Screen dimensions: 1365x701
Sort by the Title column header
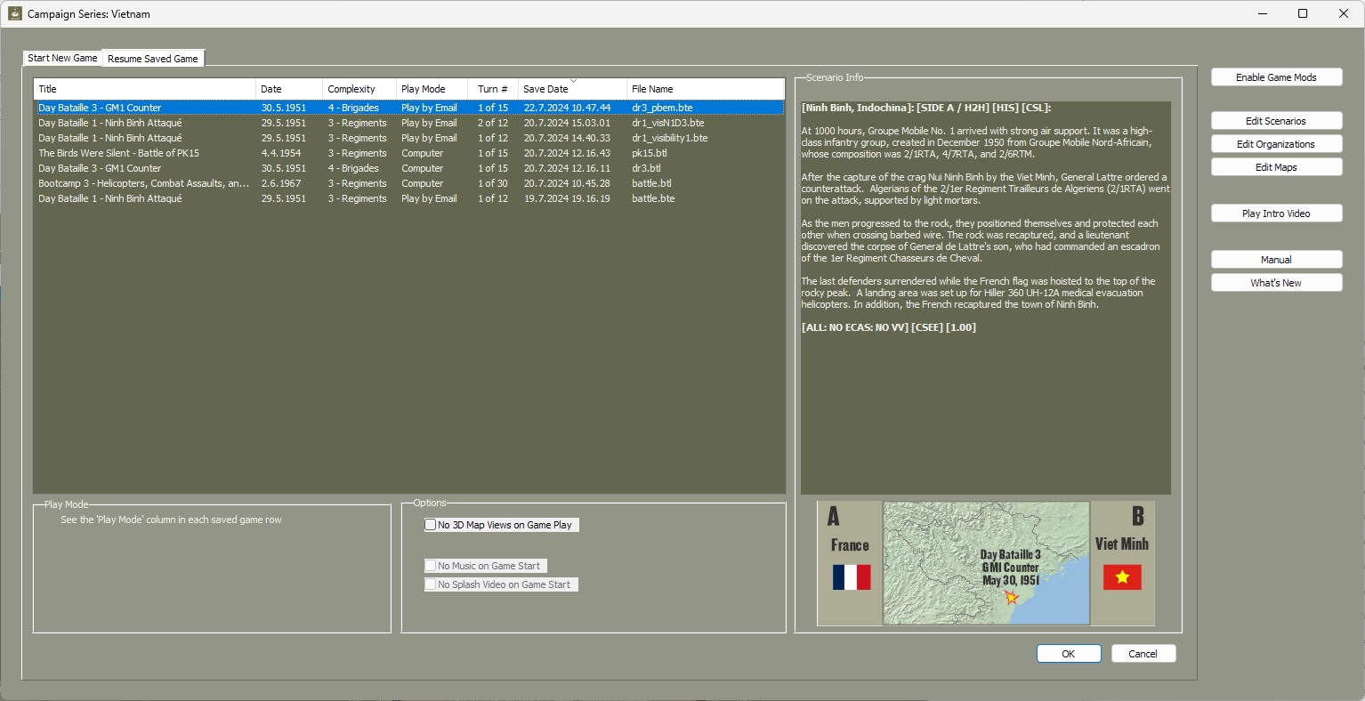145,89
